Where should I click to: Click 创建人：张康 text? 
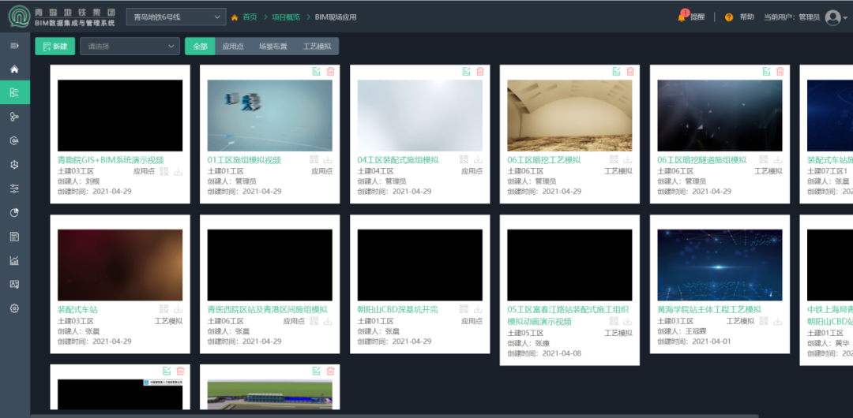click(x=528, y=343)
